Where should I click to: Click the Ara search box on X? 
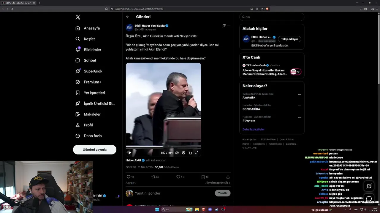pos(272,17)
